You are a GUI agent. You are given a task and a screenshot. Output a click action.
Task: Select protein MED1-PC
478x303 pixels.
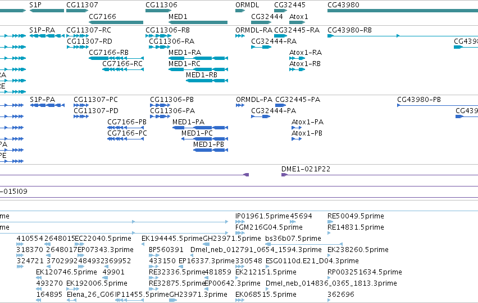[204, 139]
